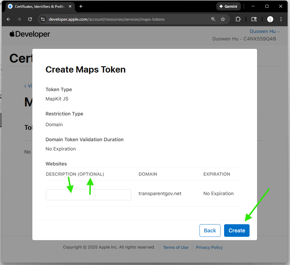
Task: Reload the page with the refresh icon
Action: [30, 19]
